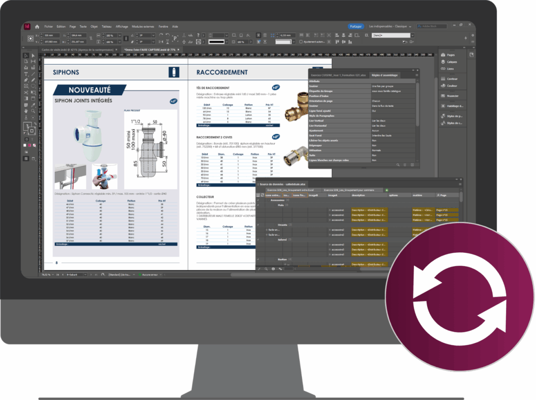Select the Type (T) tool
The height and width of the screenshot is (400, 536).
coord(26,74)
